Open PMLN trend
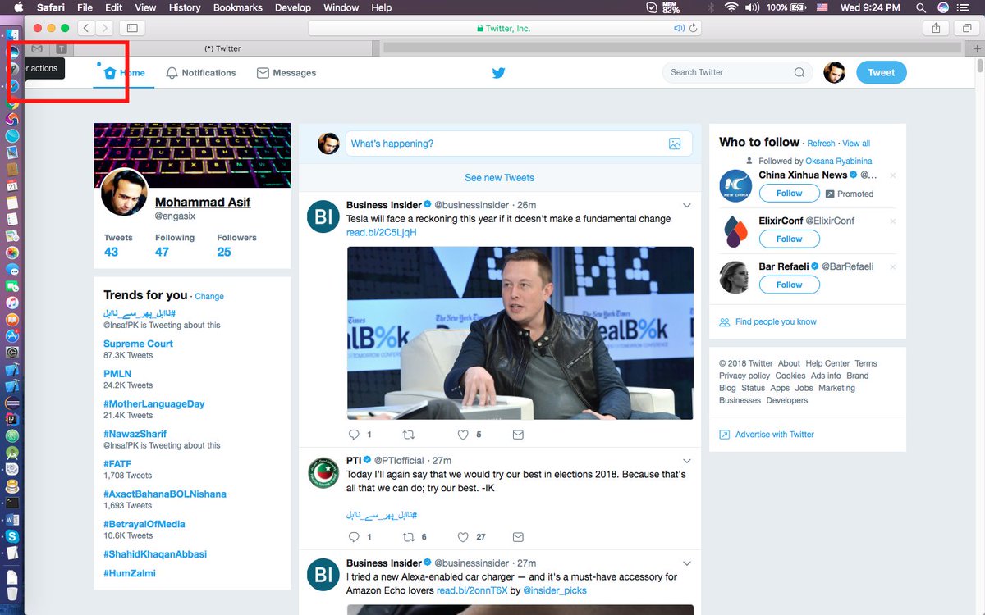This screenshot has height=615, width=985. (117, 374)
